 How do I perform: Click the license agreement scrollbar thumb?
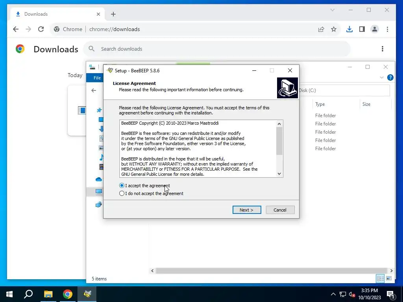tap(279, 141)
